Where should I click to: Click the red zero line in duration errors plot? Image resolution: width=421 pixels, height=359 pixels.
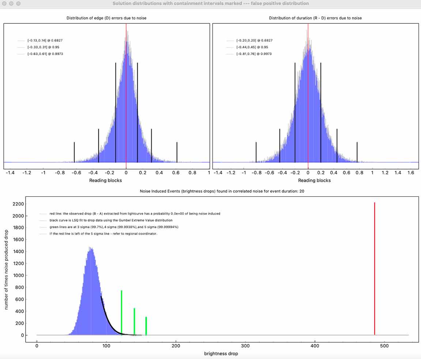pos(308,96)
